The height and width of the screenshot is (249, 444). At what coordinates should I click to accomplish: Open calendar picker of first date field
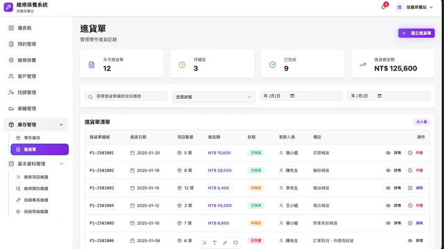click(x=292, y=96)
